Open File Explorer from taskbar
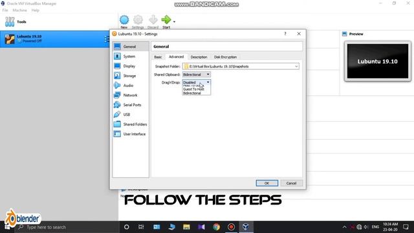414x233 pixels. point(186,227)
